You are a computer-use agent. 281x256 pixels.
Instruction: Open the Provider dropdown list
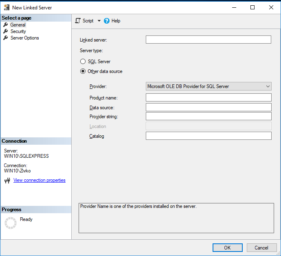[209, 86]
